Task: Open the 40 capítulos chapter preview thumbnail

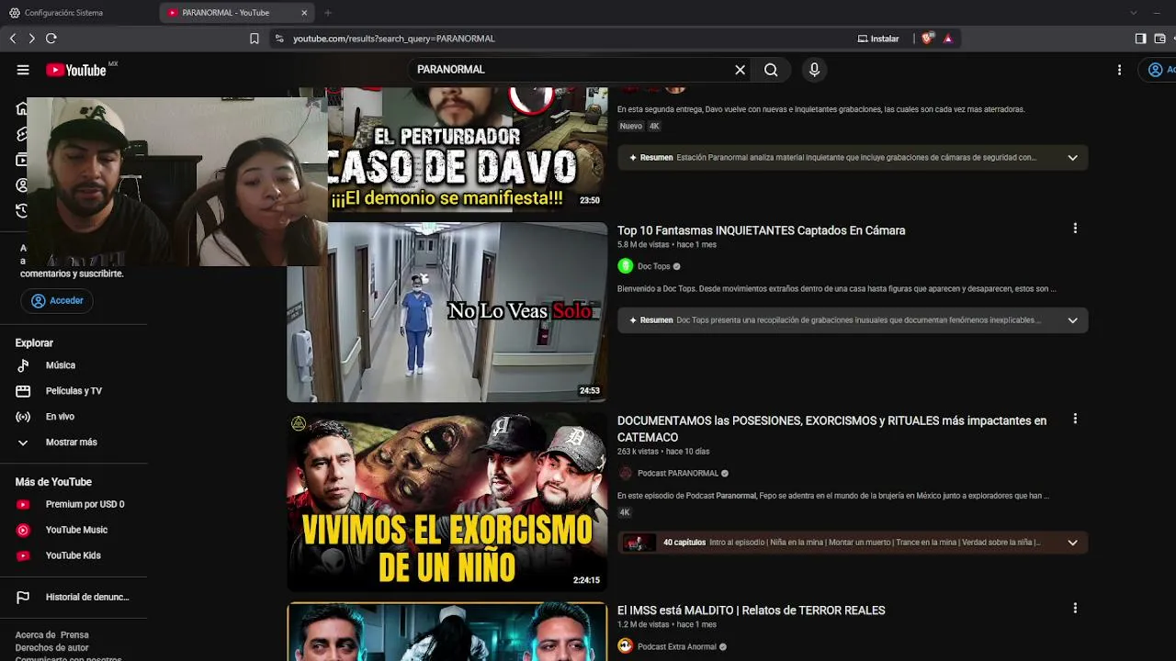Action: click(639, 543)
